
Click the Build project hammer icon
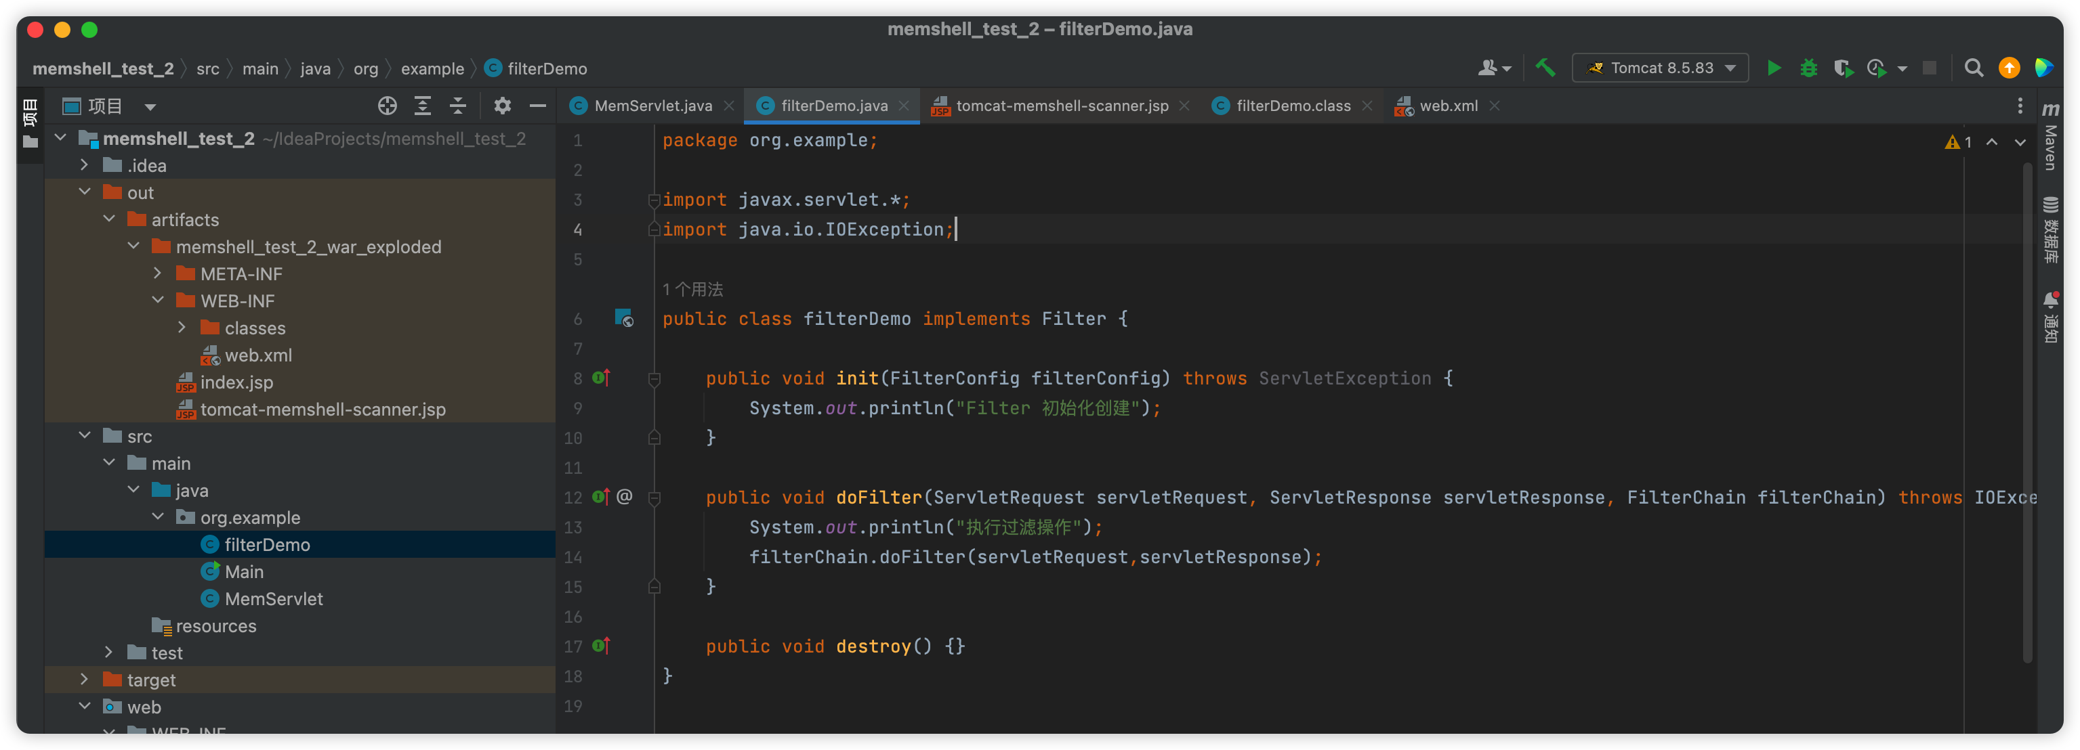[1545, 68]
